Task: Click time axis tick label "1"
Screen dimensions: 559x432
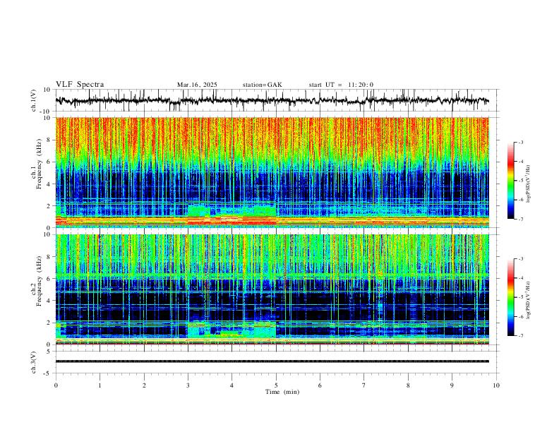Action: point(100,385)
